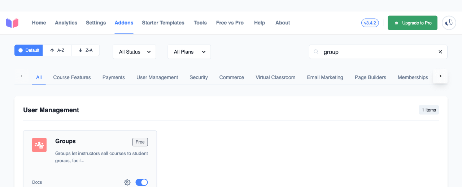462x187 pixels.
Task: Open the About page
Action: coord(283,23)
